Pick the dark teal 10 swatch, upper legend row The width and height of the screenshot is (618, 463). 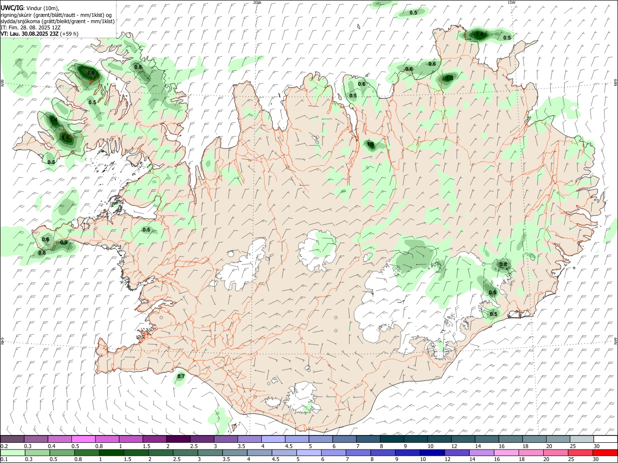tap(439, 439)
